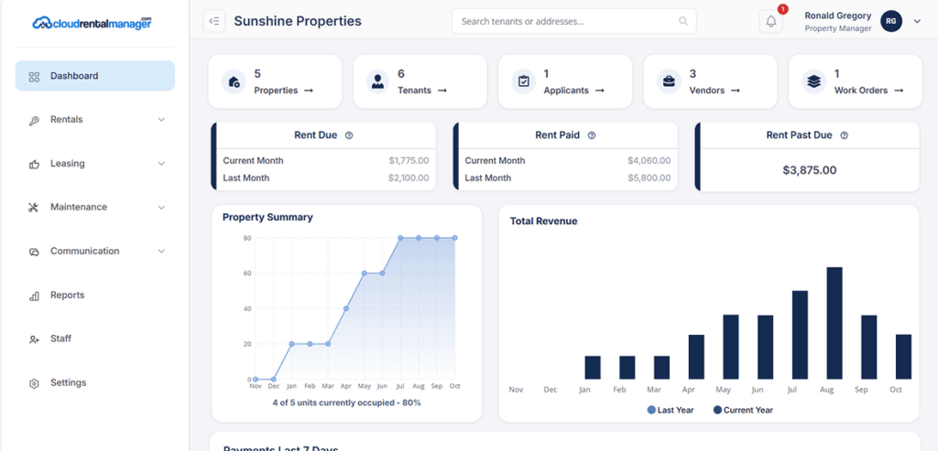Screen dimensions: 938x451
Task: Click the Rent Paid current month $4,060.00
Action: tap(649, 161)
